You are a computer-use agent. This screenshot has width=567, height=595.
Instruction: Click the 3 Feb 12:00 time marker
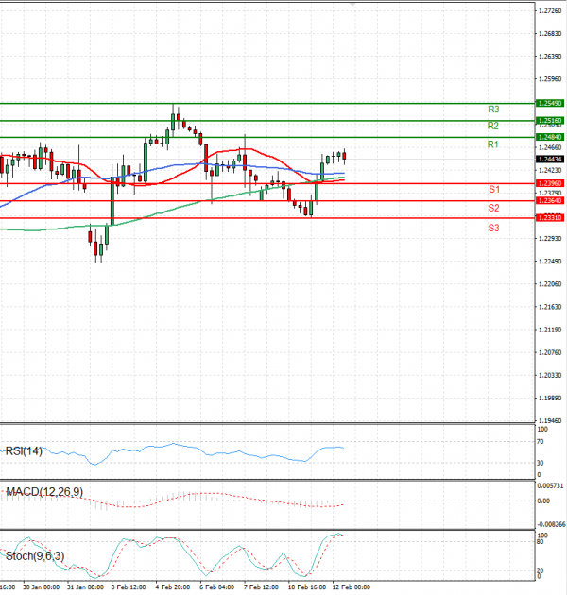[129, 586]
